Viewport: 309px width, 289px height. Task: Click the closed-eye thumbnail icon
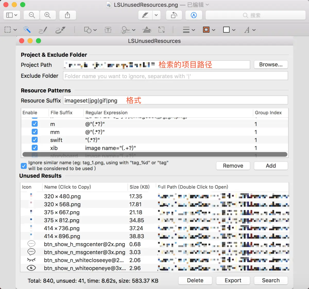31,260
